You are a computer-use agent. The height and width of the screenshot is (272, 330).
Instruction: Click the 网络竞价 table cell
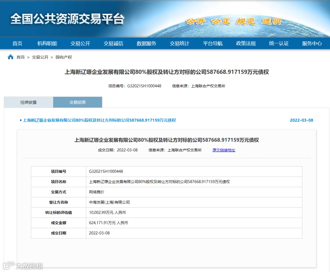tap(97, 192)
